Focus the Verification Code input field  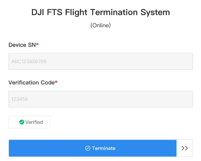100,99
